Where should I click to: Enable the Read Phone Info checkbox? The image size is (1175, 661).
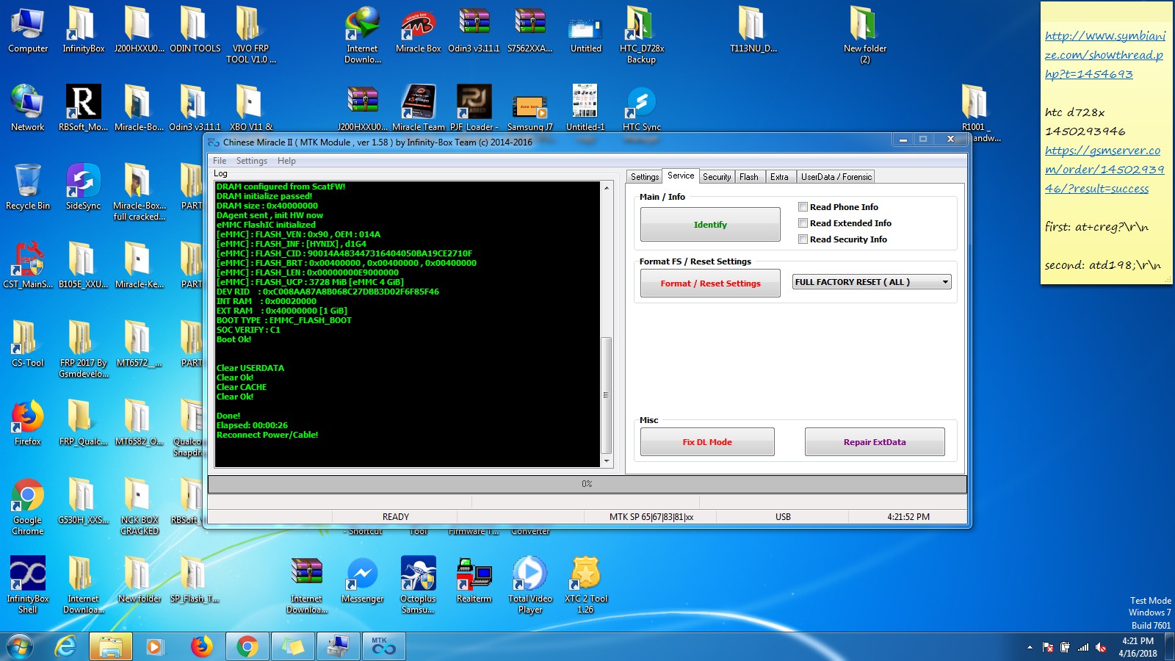pyautogui.click(x=803, y=207)
